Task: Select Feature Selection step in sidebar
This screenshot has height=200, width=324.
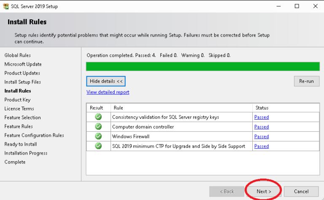Action: point(22,117)
